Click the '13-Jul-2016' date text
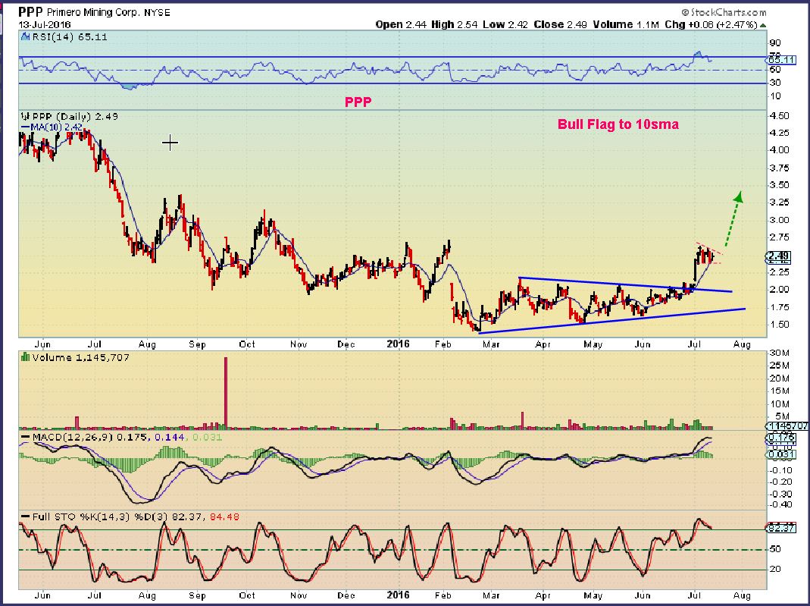 [45, 24]
